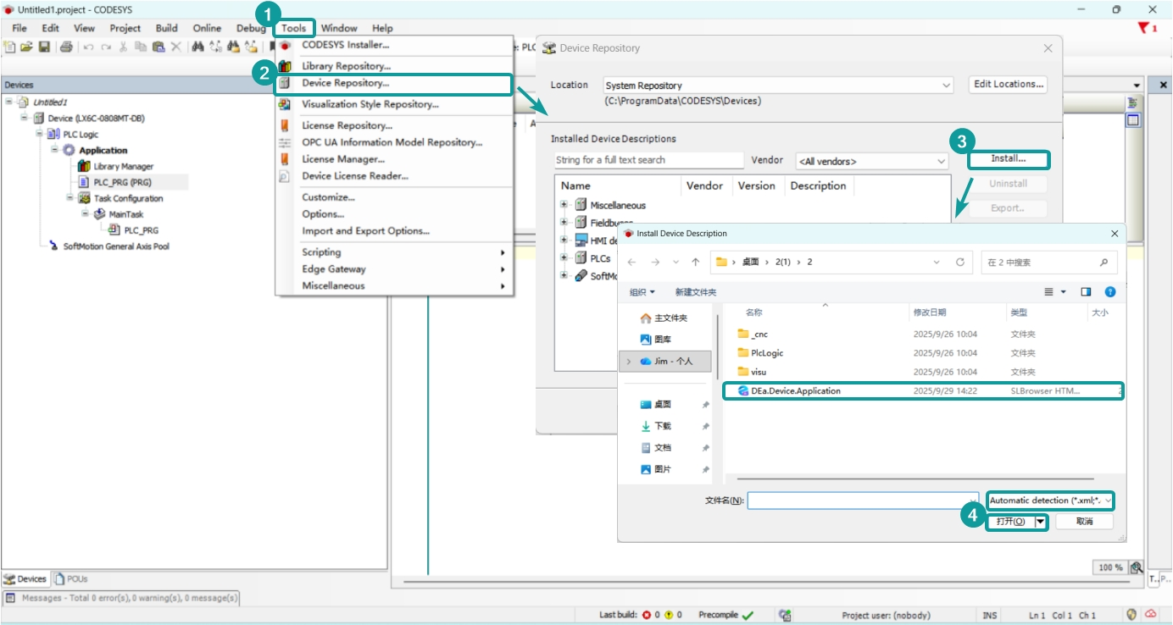Select Library Manager in the Devices tree
1173x625 pixels.
click(124, 167)
